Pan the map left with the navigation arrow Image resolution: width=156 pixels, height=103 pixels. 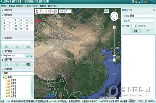coord(112,16)
